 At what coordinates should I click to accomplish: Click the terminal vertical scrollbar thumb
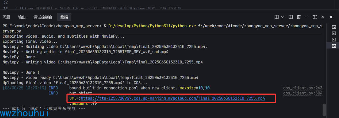pyautogui.click(x=324, y=110)
